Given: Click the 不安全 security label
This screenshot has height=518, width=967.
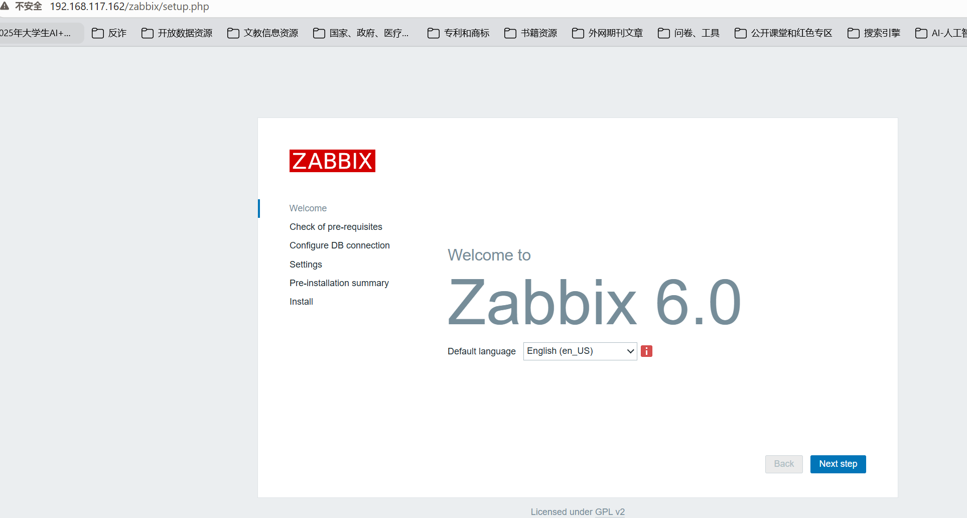Looking at the screenshot, I should pyautogui.click(x=29, y=7).
